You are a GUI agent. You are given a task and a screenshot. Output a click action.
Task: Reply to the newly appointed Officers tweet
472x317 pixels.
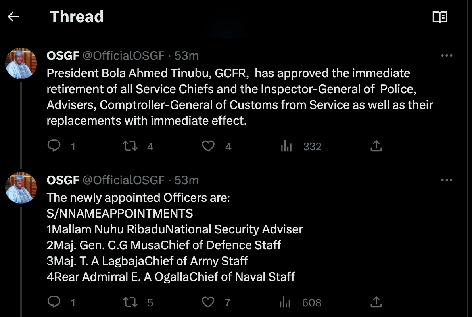point(54,302)
